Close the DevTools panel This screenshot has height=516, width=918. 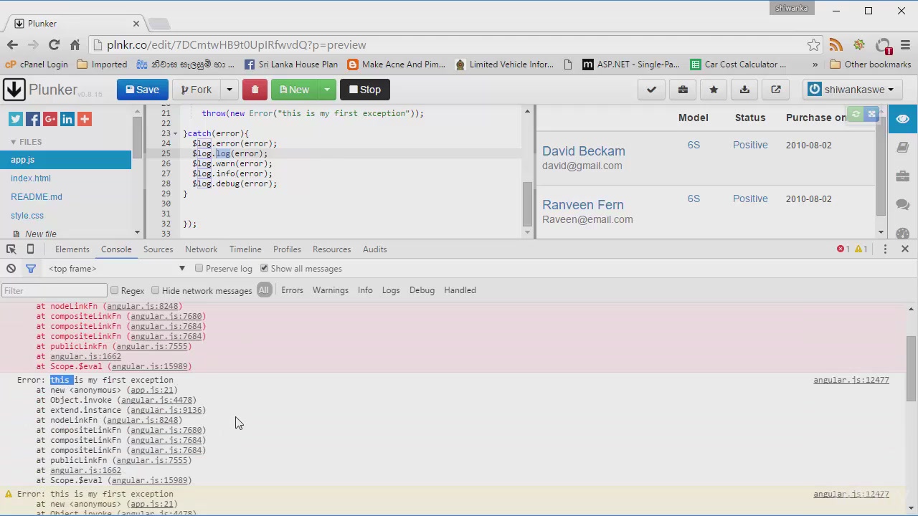coord(905,249)
